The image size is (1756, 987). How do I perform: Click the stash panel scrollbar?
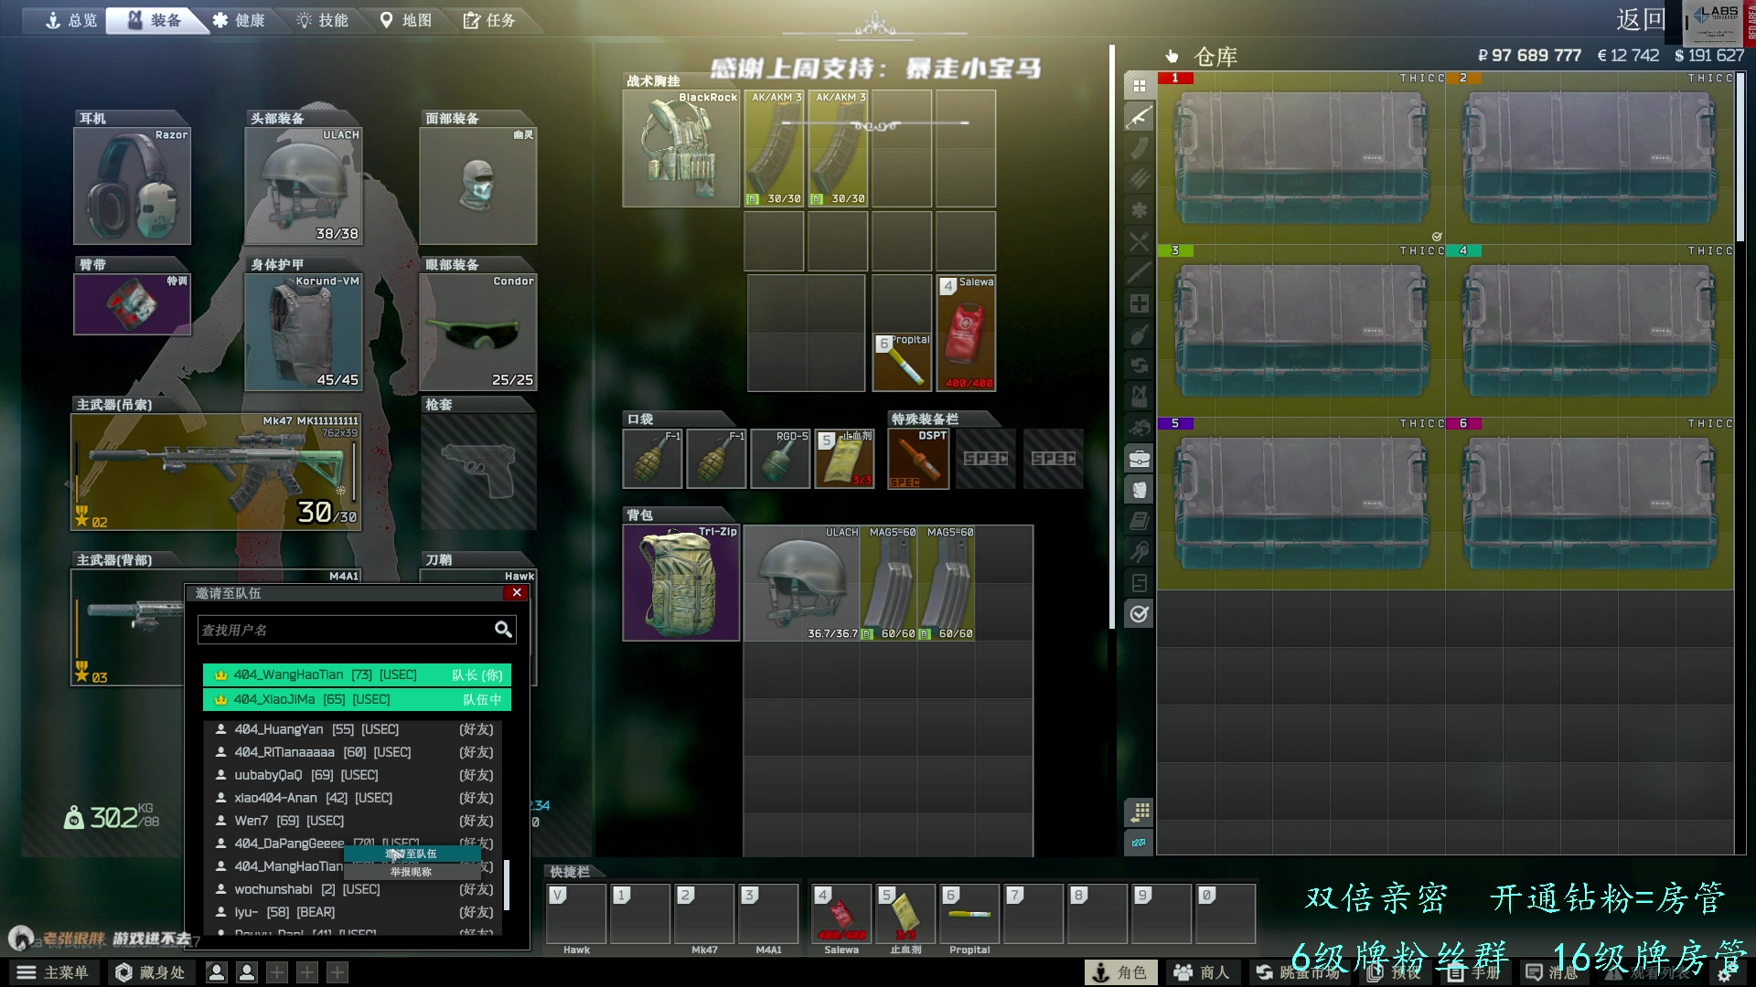point(1740,157)
